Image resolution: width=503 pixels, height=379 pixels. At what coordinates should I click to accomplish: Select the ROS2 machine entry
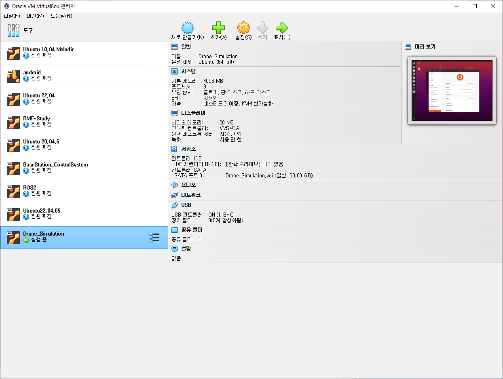coord(84,191)
